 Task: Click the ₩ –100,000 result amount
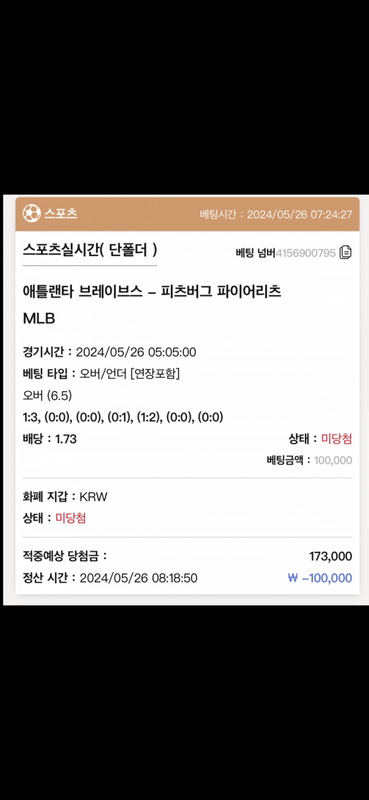click(320, 578)
